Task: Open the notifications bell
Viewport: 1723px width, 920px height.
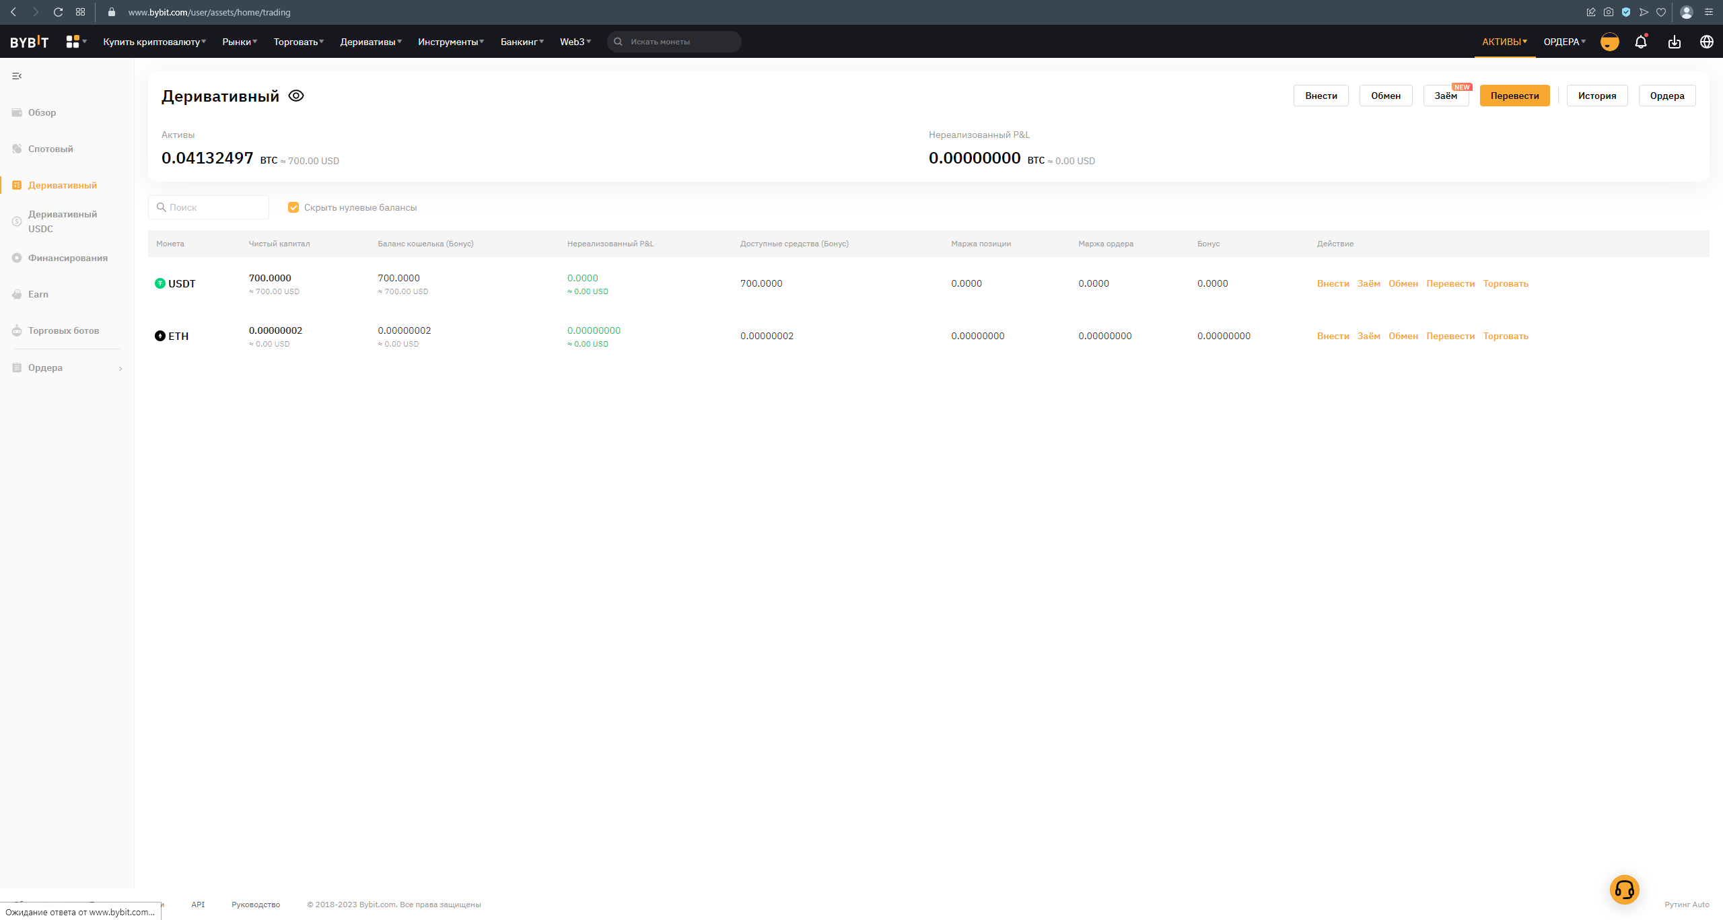Action: [1641, 42]
